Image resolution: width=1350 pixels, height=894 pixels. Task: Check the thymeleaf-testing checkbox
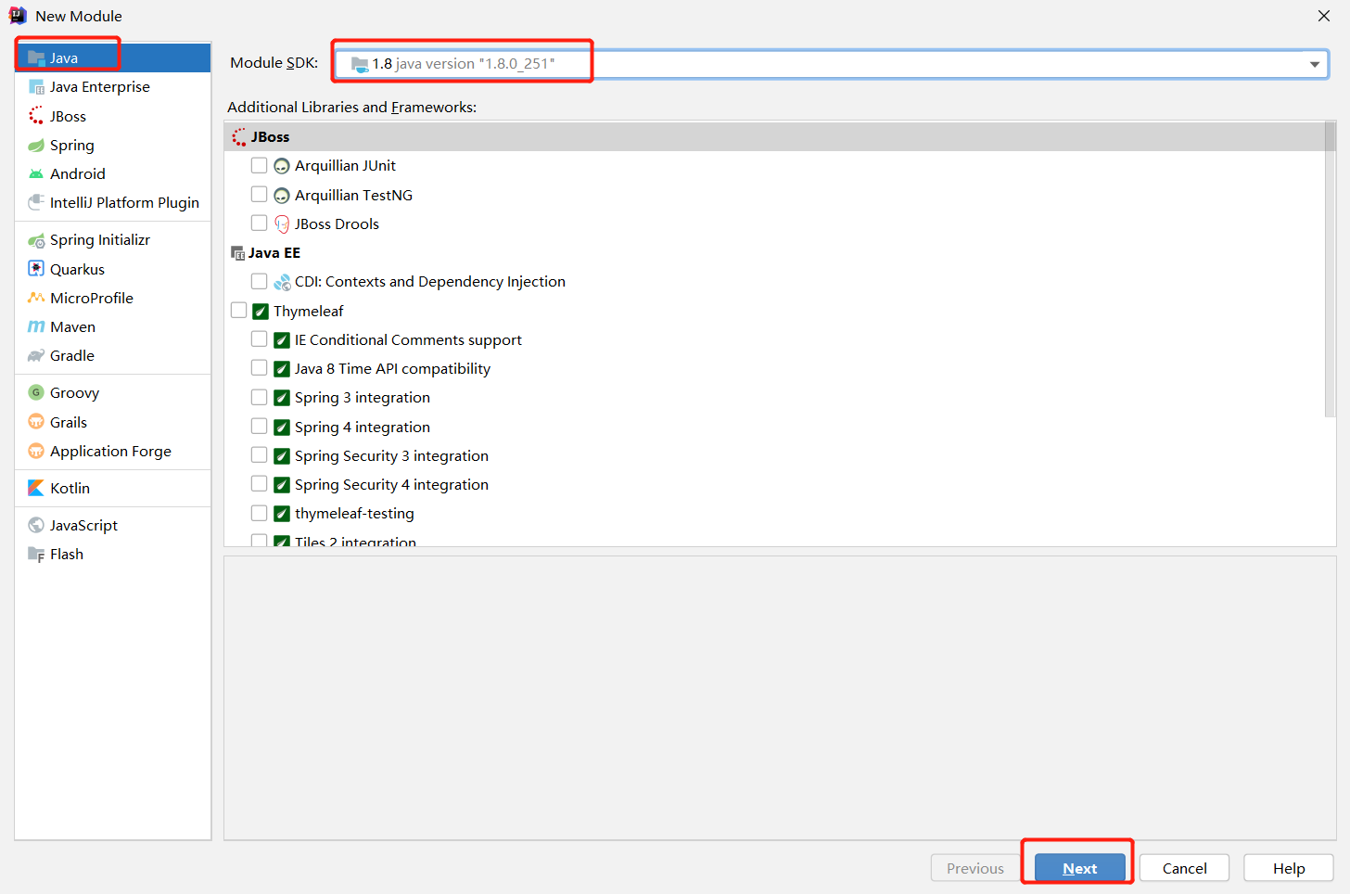[260, 513]
